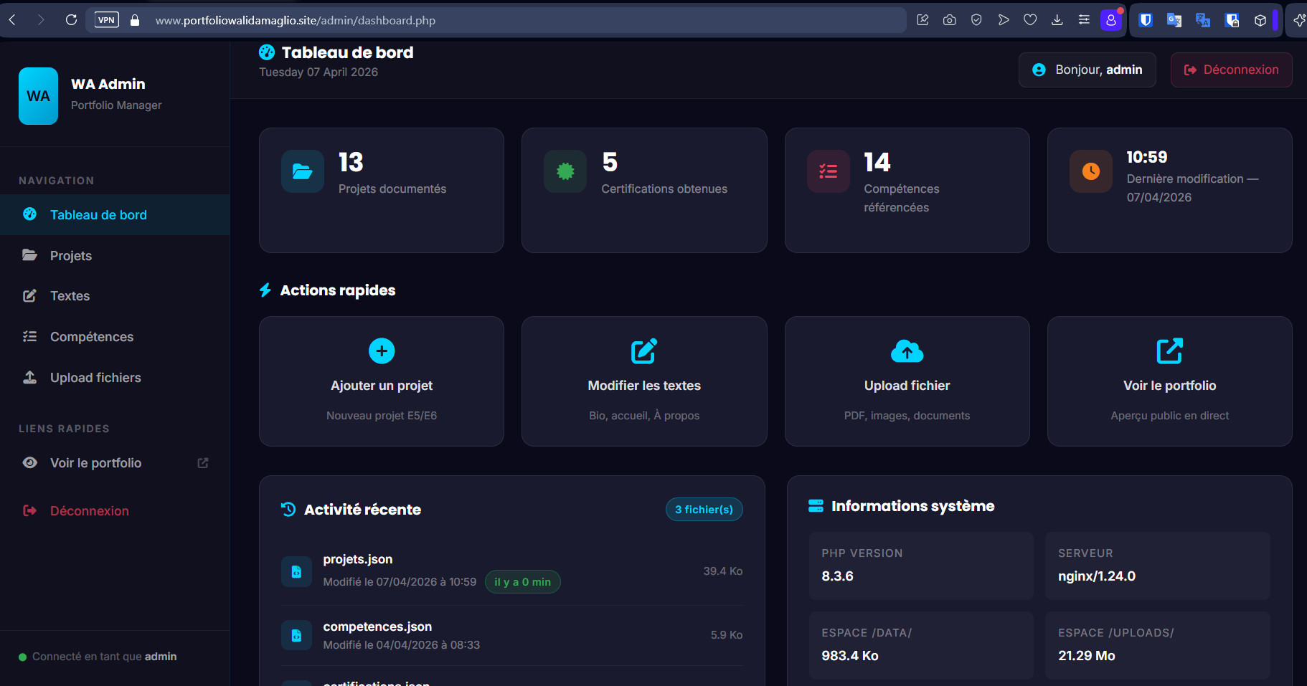Click the Upload fichiers icon in sidebar

tap(29, 377)
